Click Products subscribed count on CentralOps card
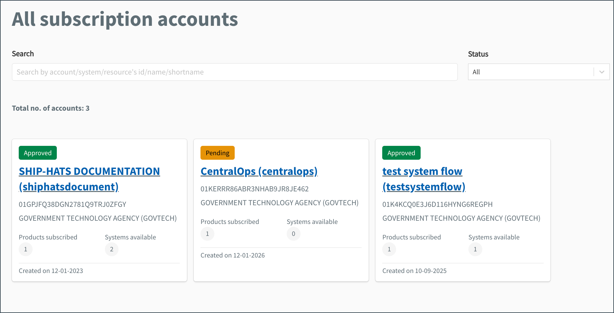614x313 pixels. pos(207,234)
